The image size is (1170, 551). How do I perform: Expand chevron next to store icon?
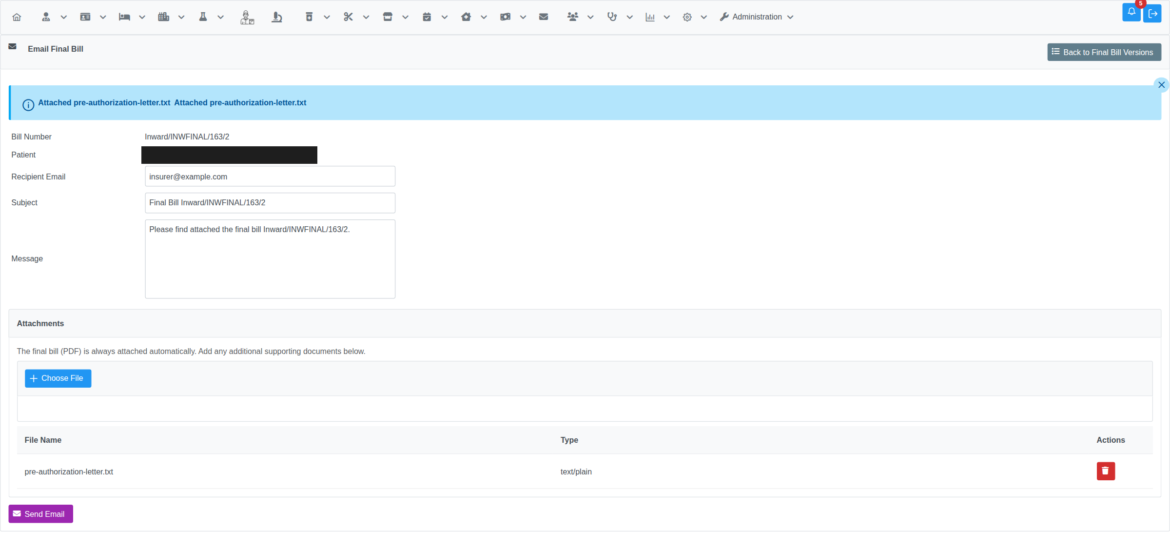[x=405, y=17]
